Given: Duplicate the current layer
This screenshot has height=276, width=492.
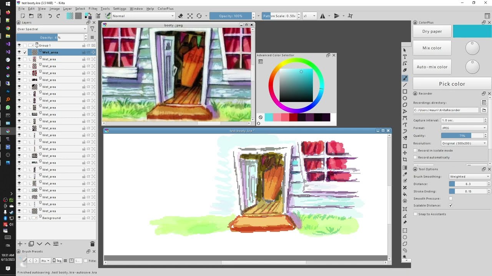Looking at the screenshot, I should (31, 244).
